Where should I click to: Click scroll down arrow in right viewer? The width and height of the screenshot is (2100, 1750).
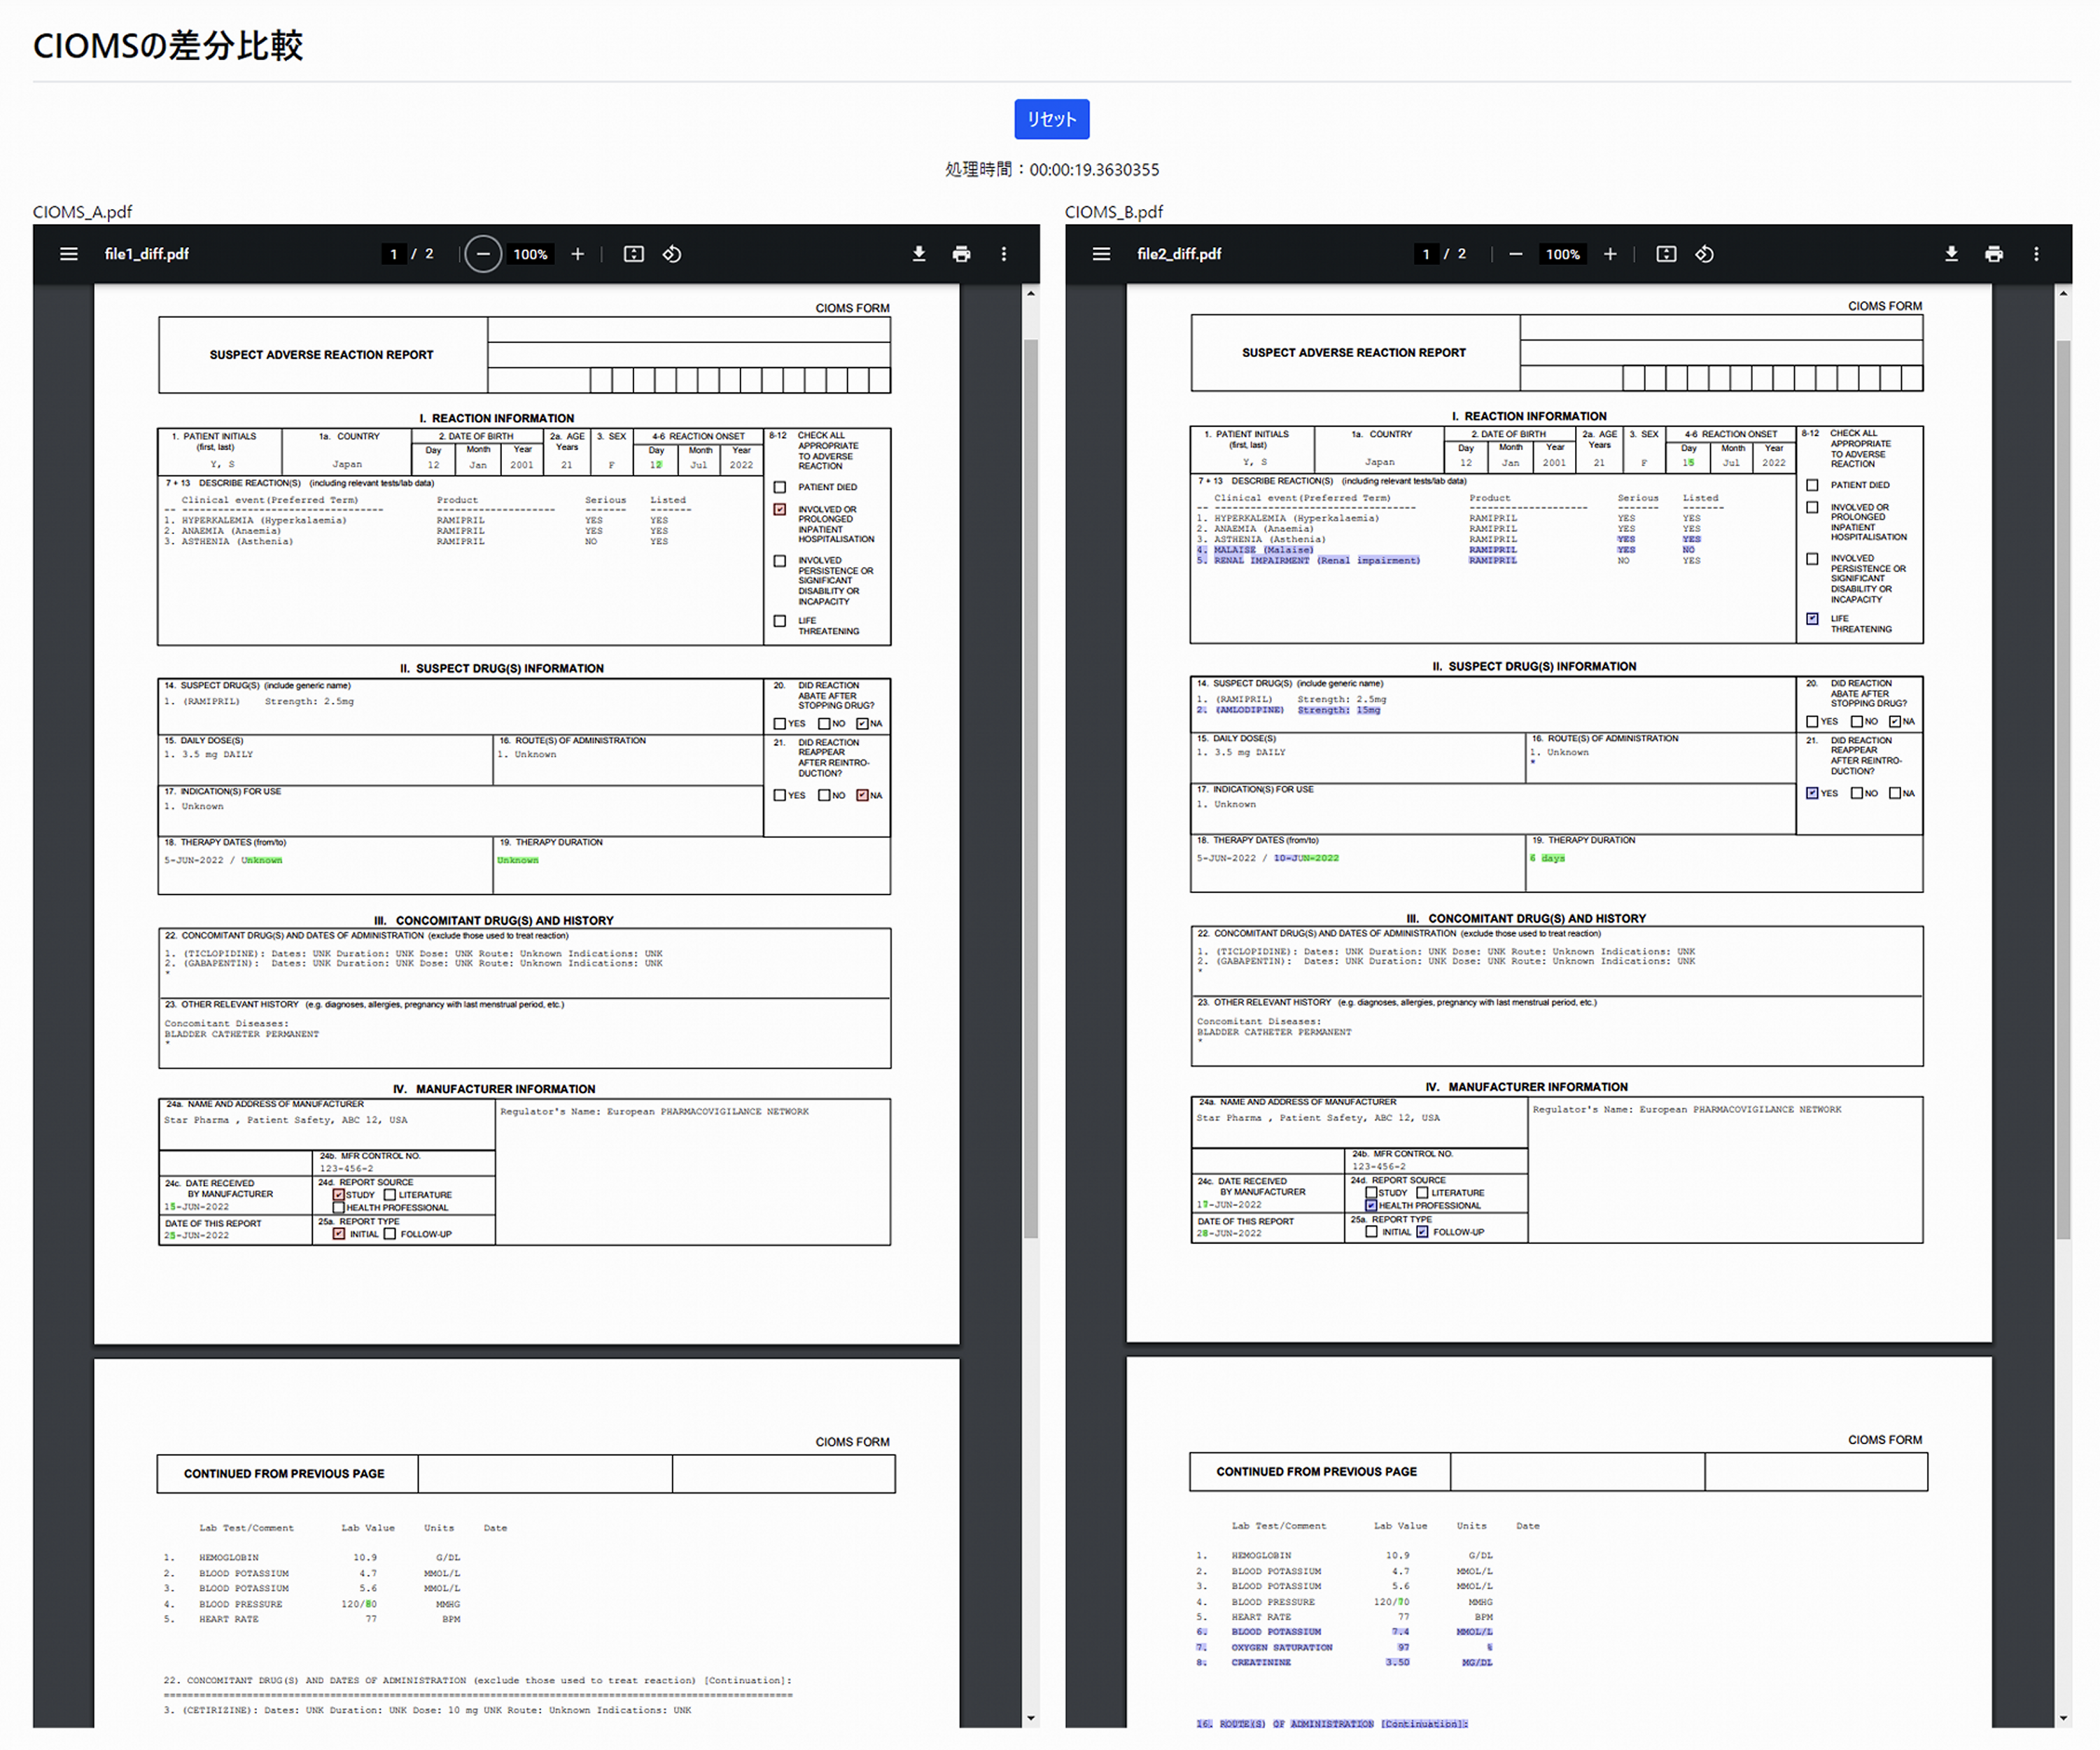[x=2063, y=1718]
